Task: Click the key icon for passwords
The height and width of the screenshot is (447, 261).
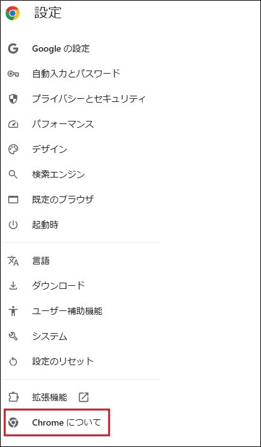Action: (x=13, y=74)
